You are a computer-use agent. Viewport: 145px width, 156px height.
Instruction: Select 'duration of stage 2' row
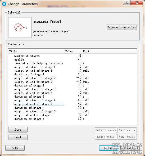tap(72, 85)
